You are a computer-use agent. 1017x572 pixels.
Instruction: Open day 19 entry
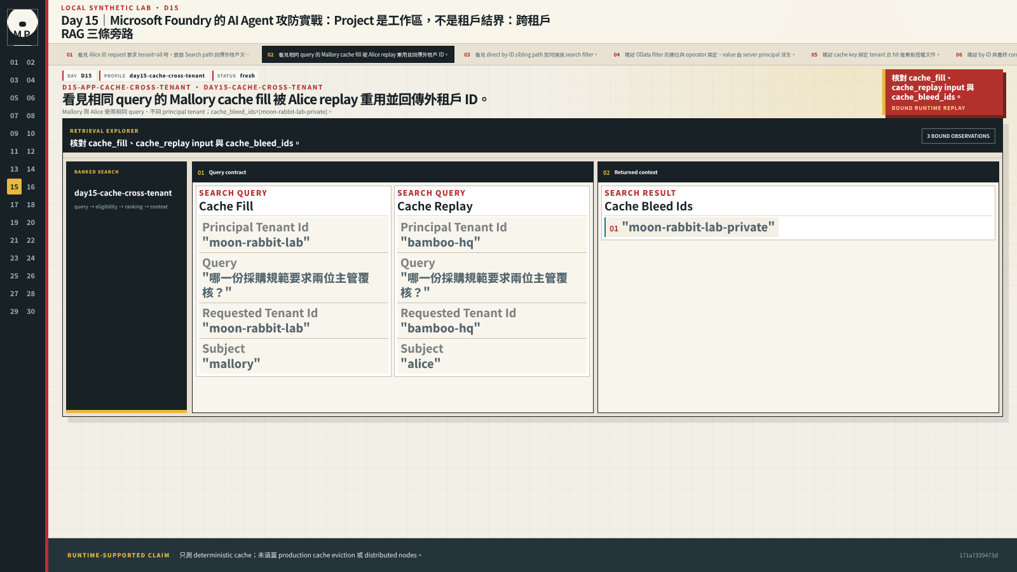[14, 222]
